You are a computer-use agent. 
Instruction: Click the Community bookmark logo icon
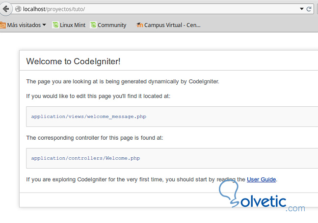click(93, 25)
